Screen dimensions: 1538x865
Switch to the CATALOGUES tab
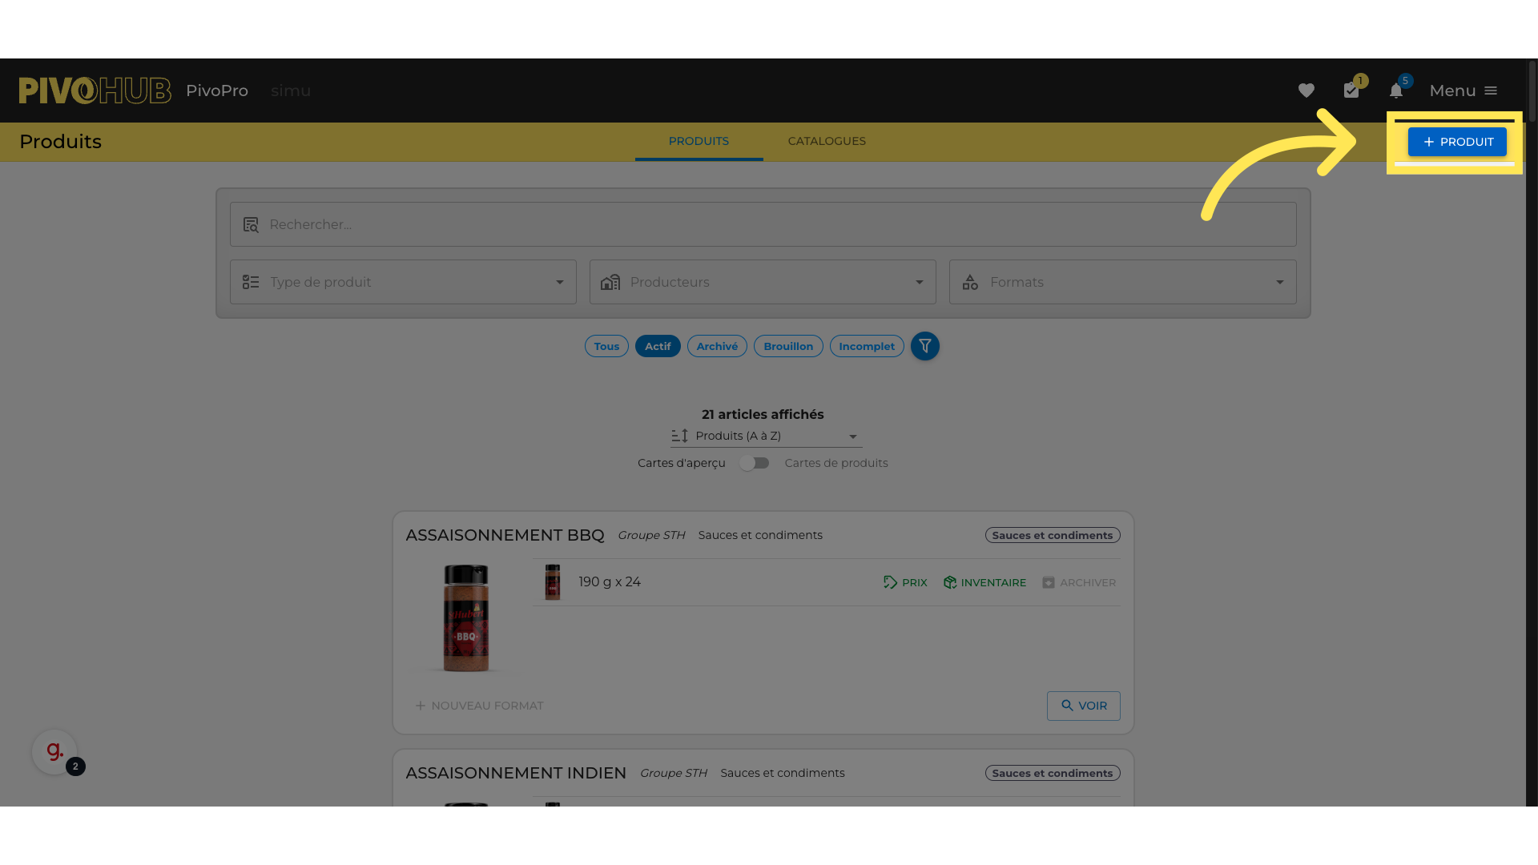[826, 141]
